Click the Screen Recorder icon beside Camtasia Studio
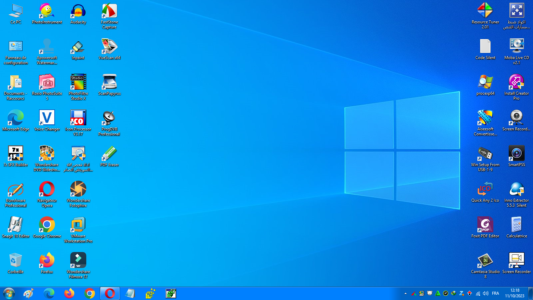Screen dimensions: 533x300 tap(517, 264)
